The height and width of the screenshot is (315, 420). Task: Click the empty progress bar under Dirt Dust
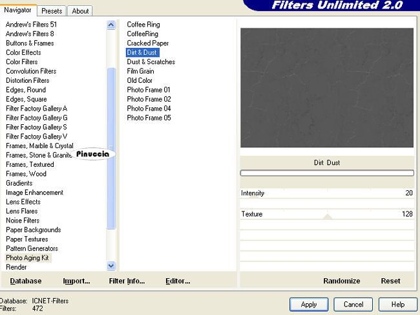pos(327,173)
